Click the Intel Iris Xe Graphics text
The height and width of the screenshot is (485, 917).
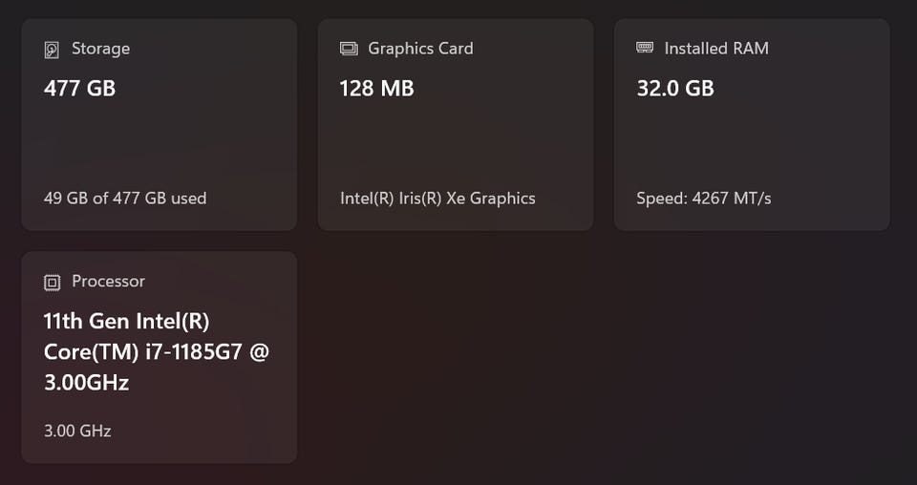point(437,199)
